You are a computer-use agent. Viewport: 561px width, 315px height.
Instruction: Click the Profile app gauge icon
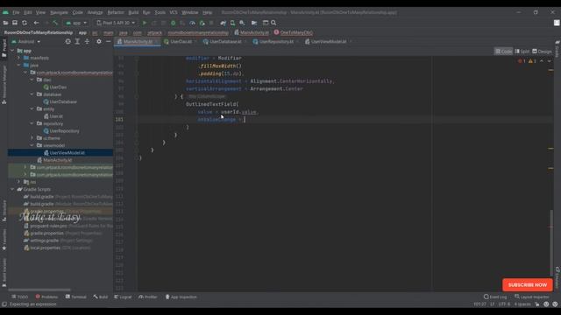tap(192, 23)
